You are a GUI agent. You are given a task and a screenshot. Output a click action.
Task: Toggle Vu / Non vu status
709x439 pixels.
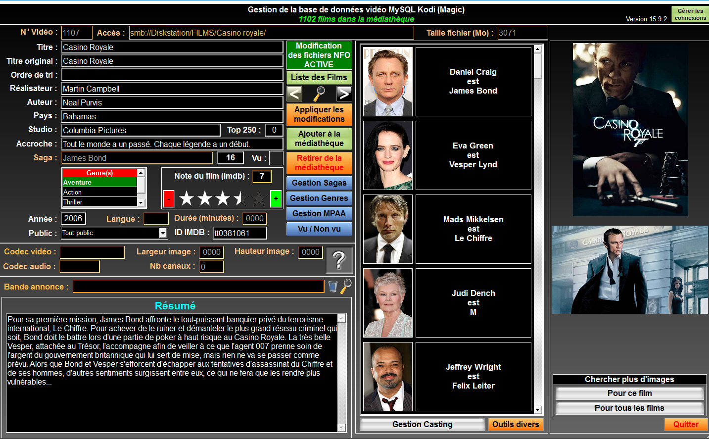coord(319,229)
